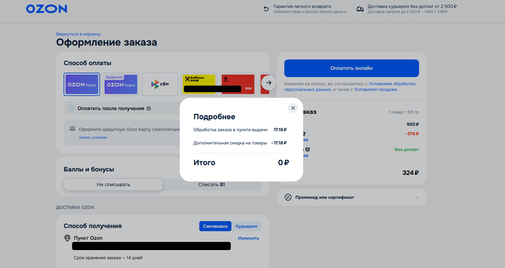This screenshot has width=505, height=268.
Task: Click the Оплатить онлайн button
Action: point(351,68)
